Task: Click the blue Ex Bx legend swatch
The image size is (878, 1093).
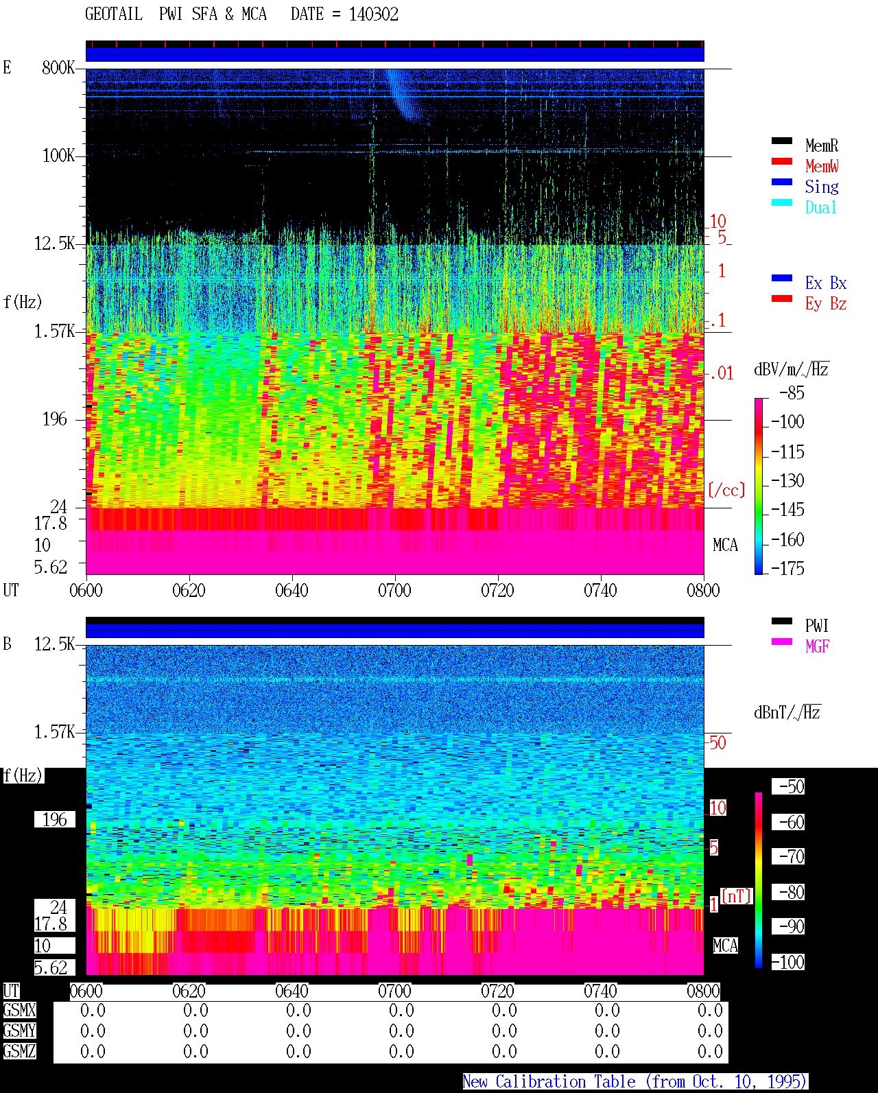Action: pyautogui.click(x=781, y=279)
